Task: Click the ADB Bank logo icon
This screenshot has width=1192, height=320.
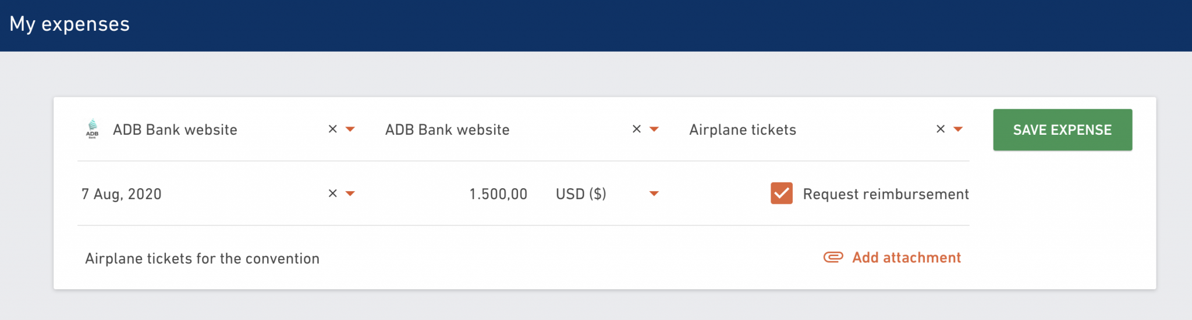Action: (92, 129)
